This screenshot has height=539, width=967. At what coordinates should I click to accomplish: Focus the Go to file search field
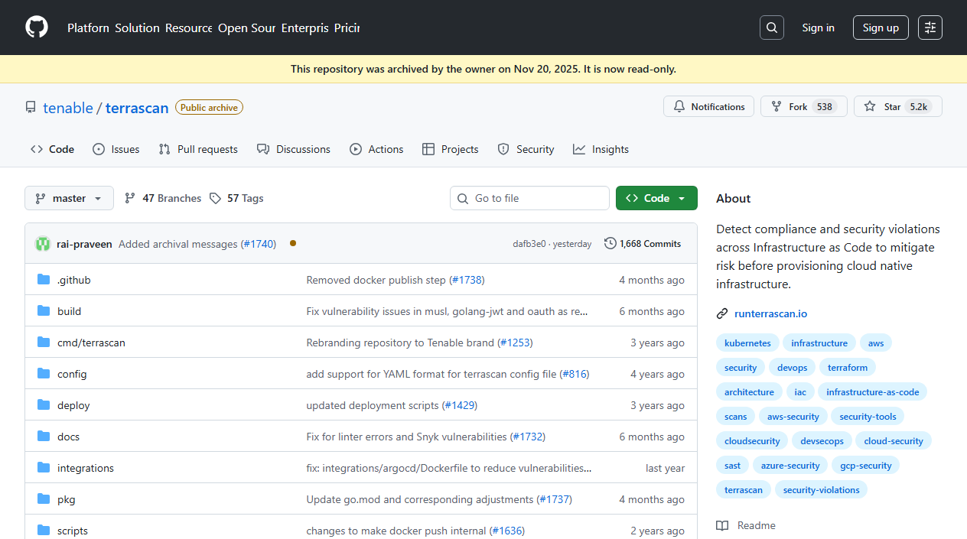tap(529, 198)
